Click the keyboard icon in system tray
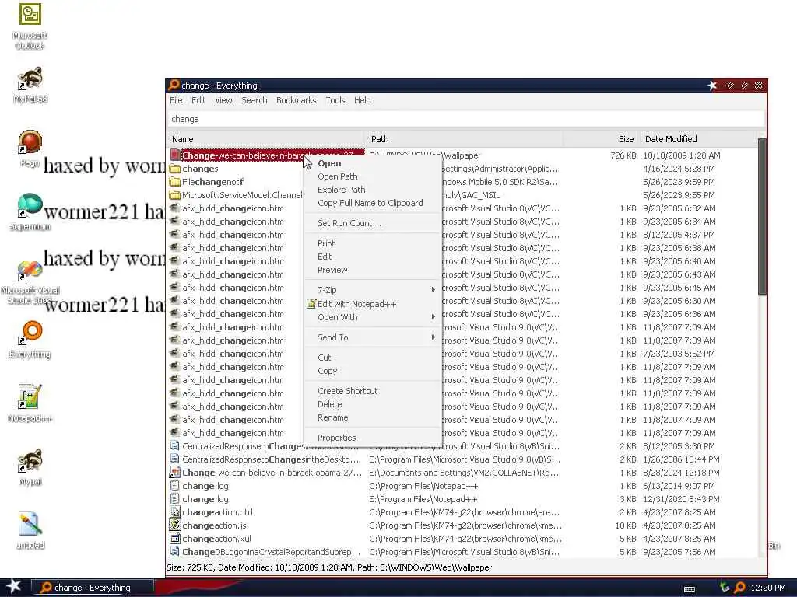This screenshot has height=597, width=797. coord(690,589)
